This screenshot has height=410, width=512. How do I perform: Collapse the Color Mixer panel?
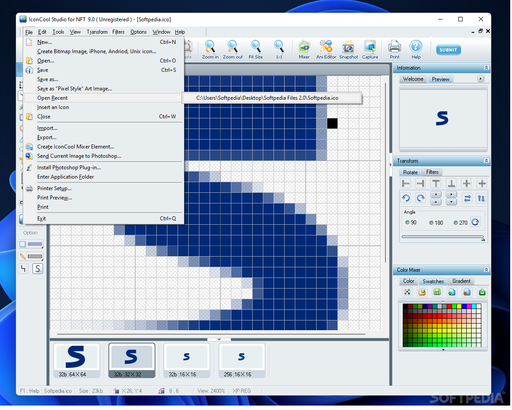(x=487, y=270)
